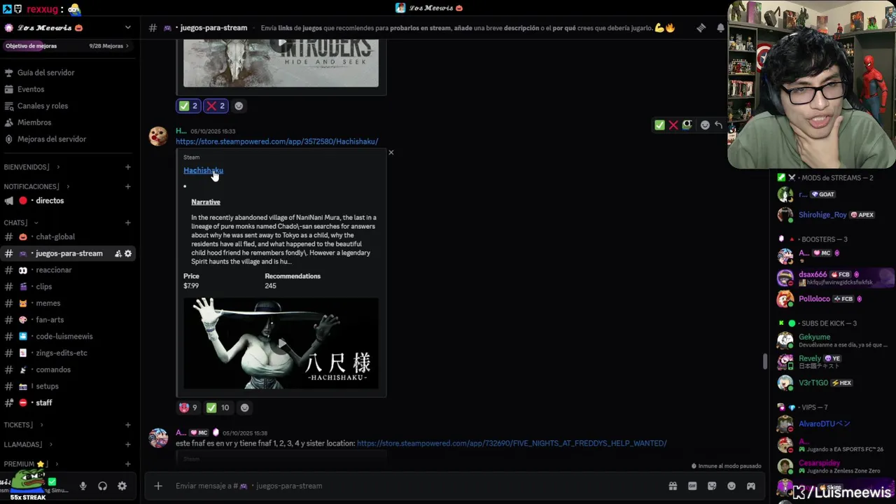
Task: Open the GIF picker
Action: pos(692,486)
